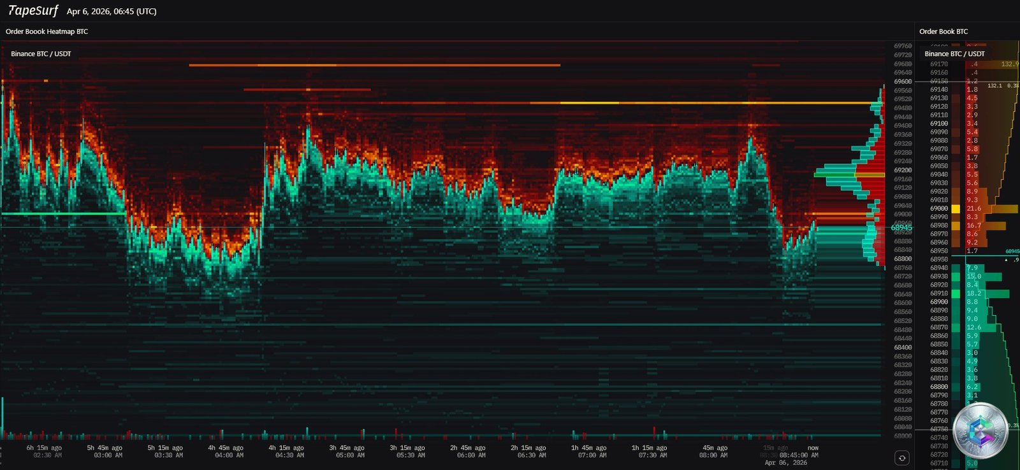The image size is (1020, 470).
Task: Click the 68800 label on heatmap price axis
Action: (903, 259)
